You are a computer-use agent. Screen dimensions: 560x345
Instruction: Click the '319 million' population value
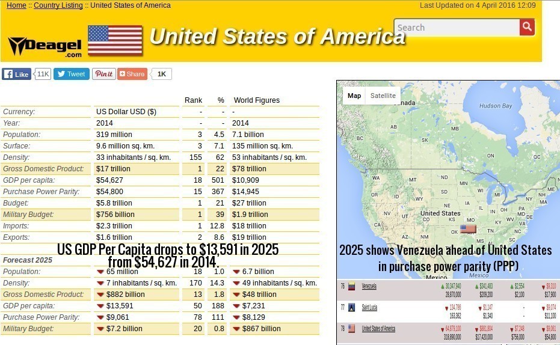[x=114, y=135]
